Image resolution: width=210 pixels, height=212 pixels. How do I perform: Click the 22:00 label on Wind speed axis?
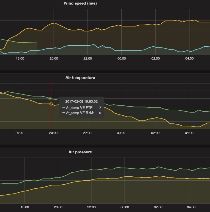(88, 58)
